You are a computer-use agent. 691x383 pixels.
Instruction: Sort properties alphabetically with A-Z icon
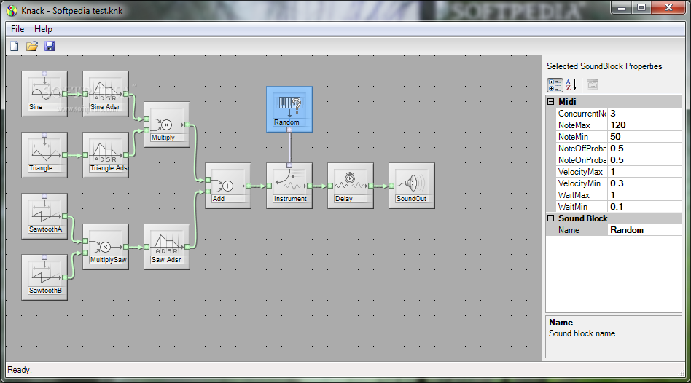coord(571,85)
